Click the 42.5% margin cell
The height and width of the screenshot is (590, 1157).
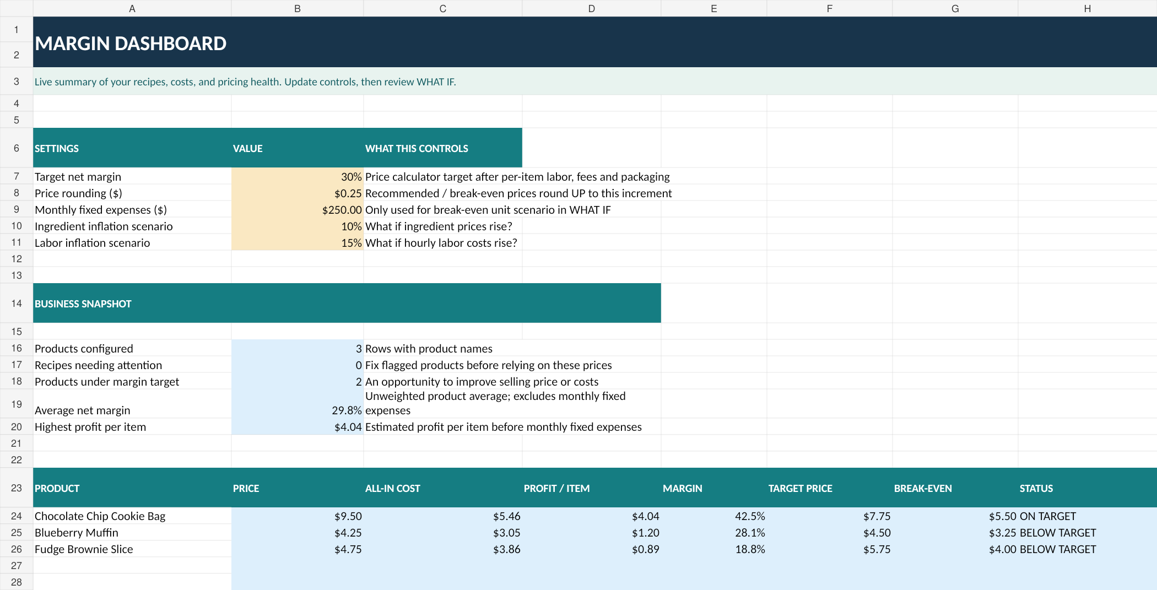point(714,516)
